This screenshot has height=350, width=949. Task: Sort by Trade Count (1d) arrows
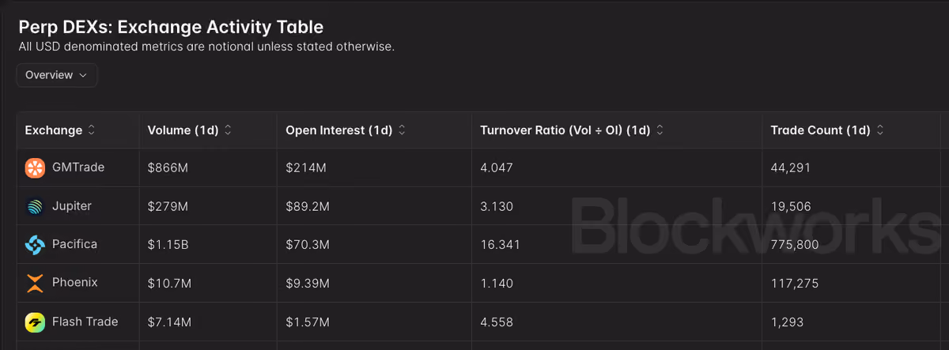click(x=880, y=130)
